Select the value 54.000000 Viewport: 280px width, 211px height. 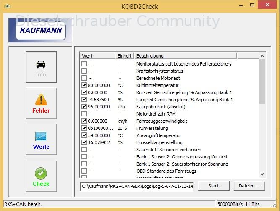pos(99,135)
